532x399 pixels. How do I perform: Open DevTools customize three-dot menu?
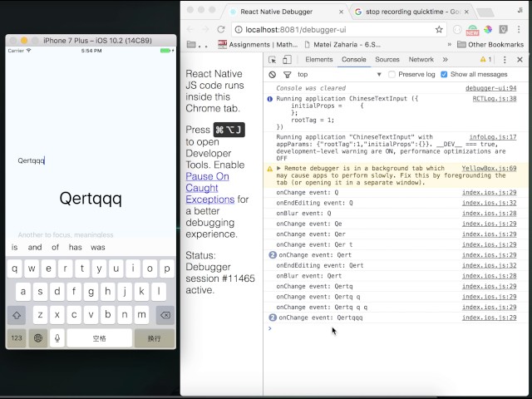(x=505, y=60)
